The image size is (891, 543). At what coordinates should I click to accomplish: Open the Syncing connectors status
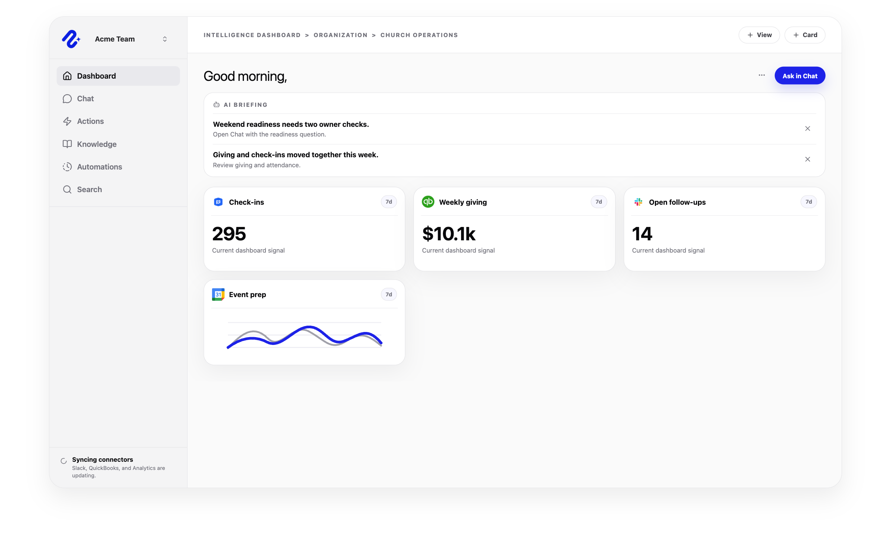tap(118, 467)
